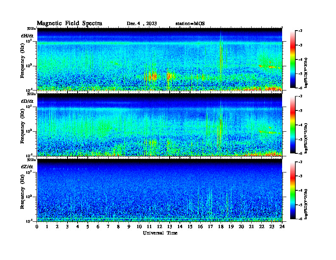Screen dimensions: 336x260
Task: Click the -4 tick on the dD/dt color bar
Action: tap(300, 125)
